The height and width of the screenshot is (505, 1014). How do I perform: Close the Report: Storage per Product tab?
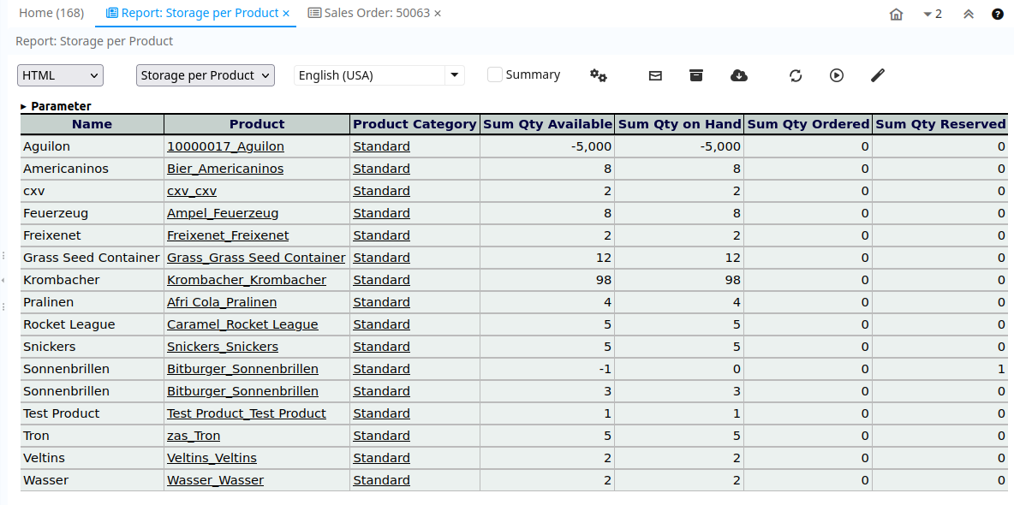tap(286, 14)
